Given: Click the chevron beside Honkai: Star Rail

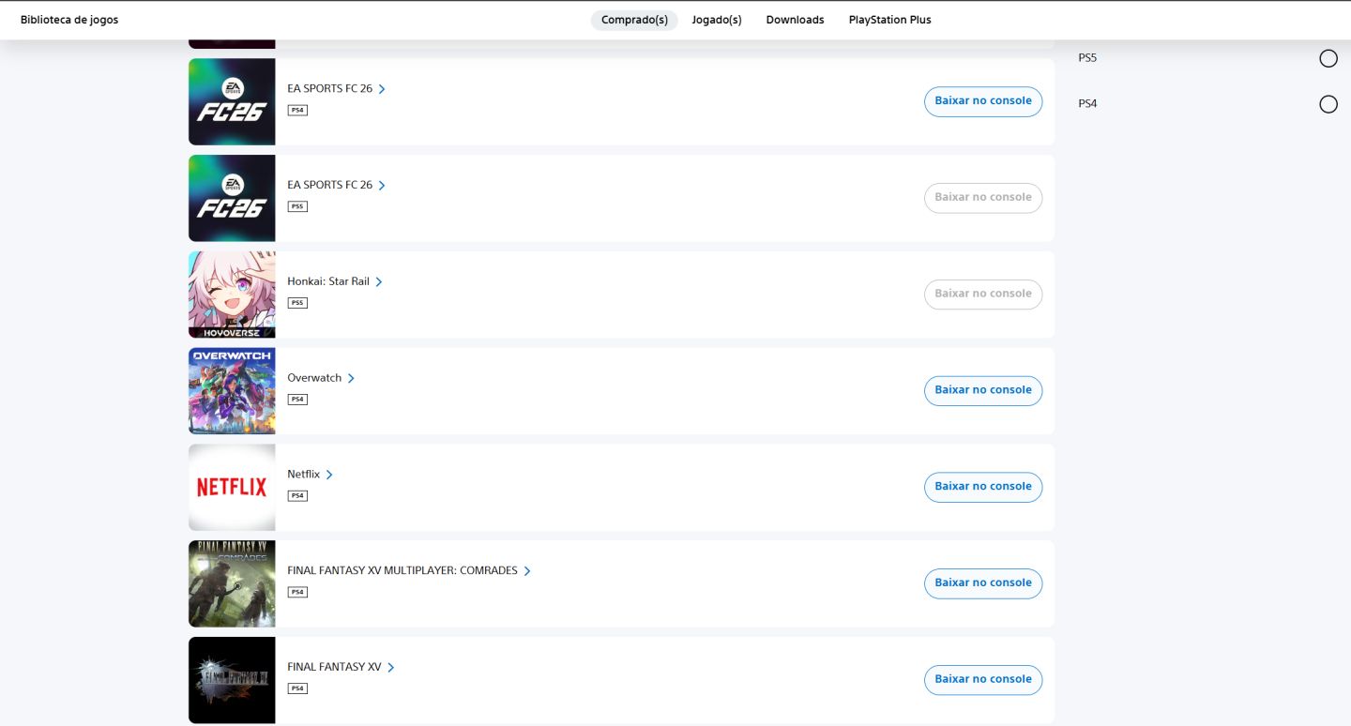Looking at the screenshot, I should point(379,282).
